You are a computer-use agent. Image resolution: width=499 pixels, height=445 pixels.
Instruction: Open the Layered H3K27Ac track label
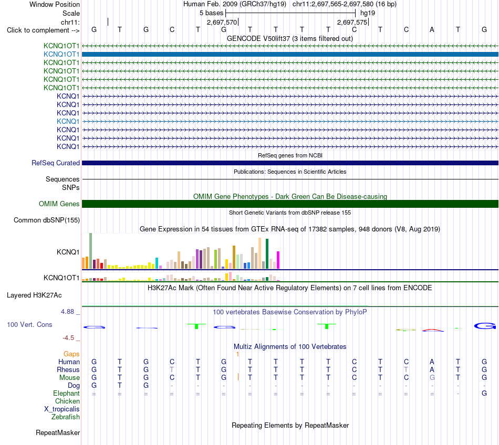pos(34,295)
